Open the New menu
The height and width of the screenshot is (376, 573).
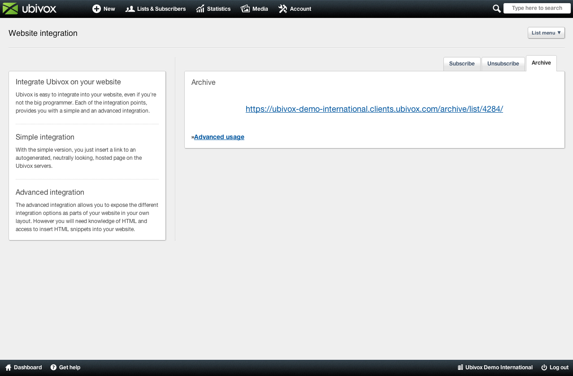pos(104,9)
